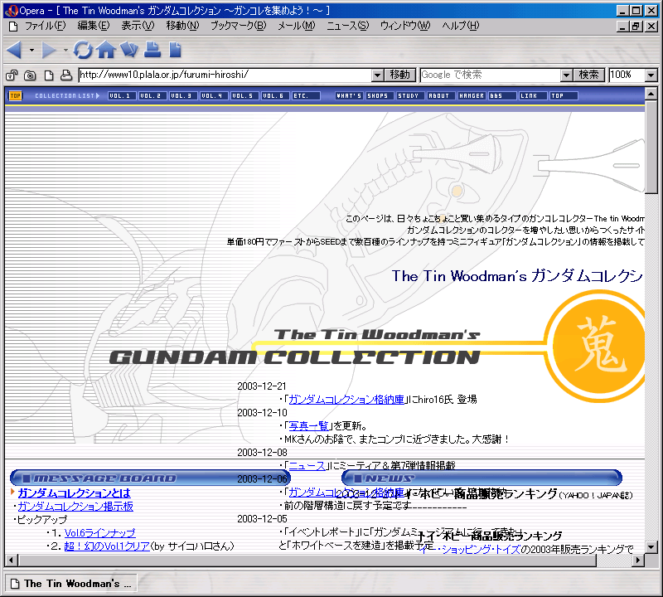Open VOL. 5 in the collection list

(244, 96)
